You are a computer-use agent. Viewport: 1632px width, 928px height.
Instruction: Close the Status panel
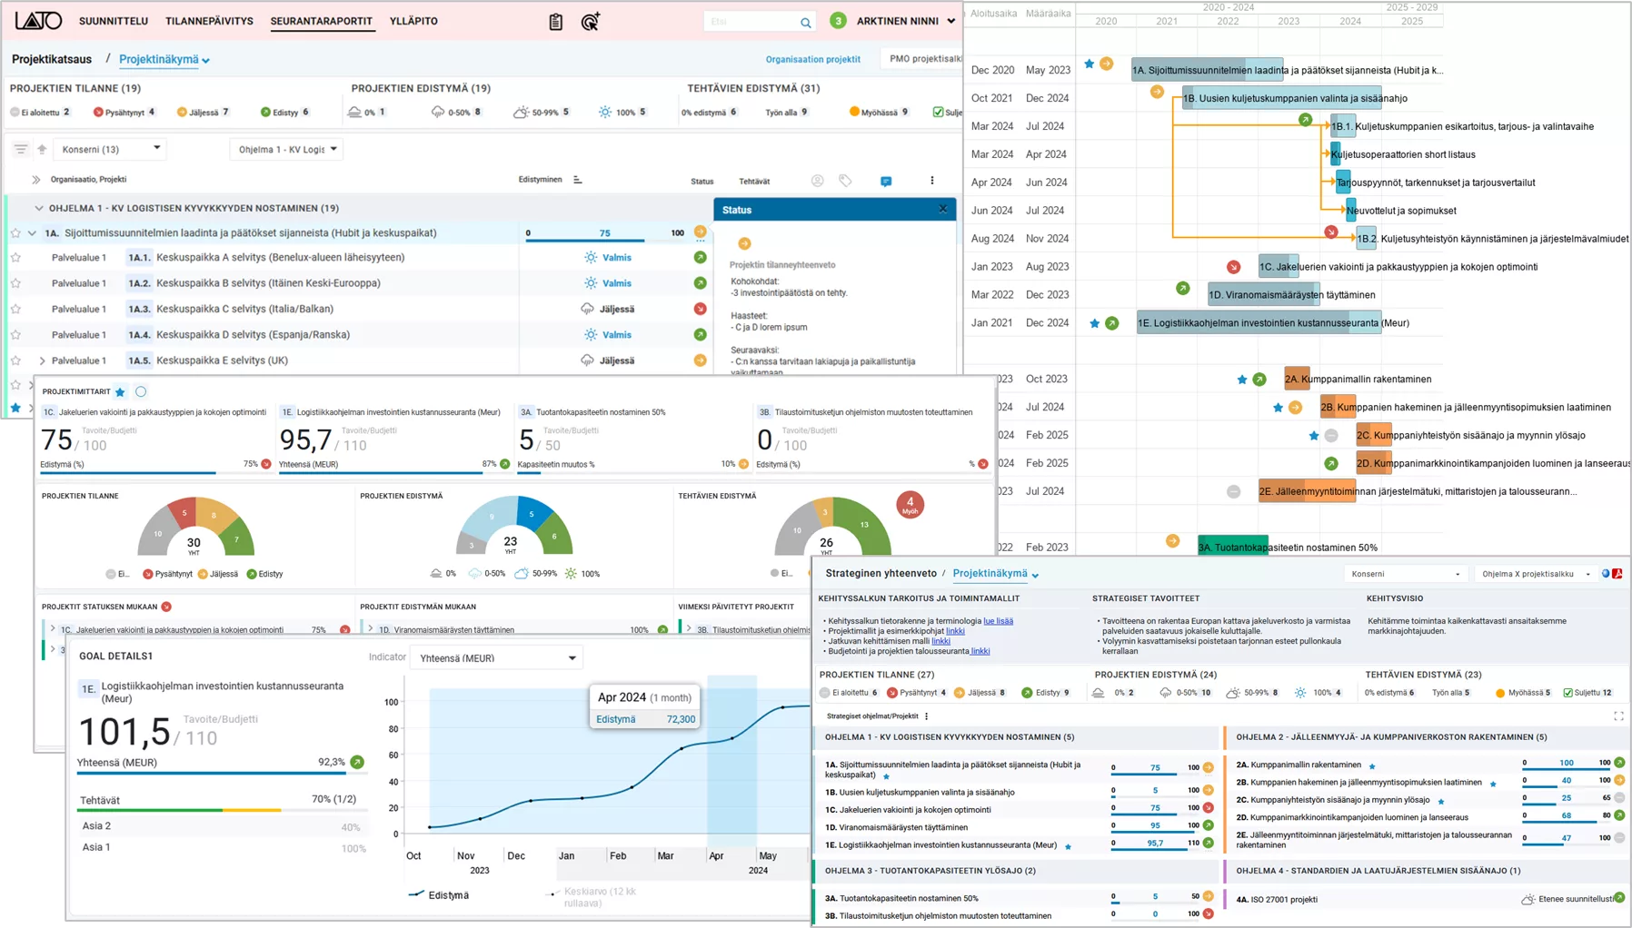coord(942,209)
